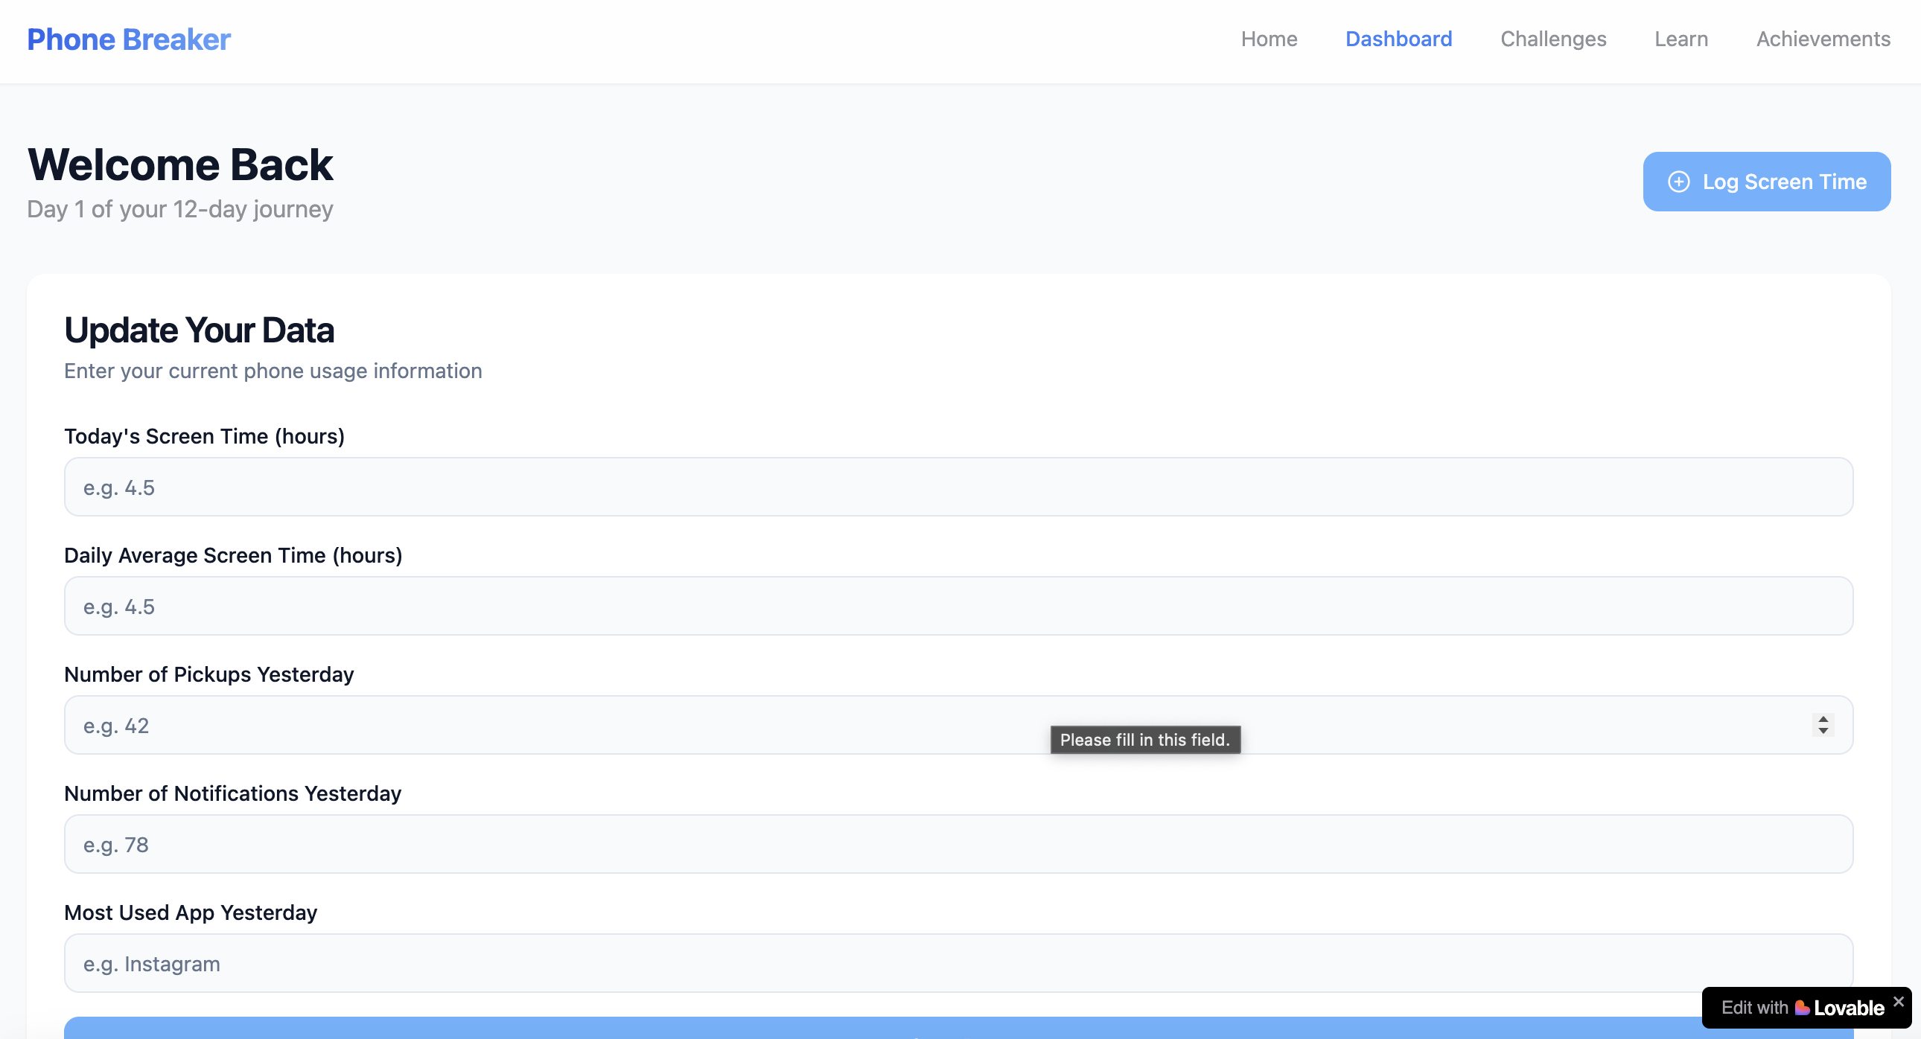Decrease pickups value with stepper down arrow
The image size is (1921, 1039).
1823,731
